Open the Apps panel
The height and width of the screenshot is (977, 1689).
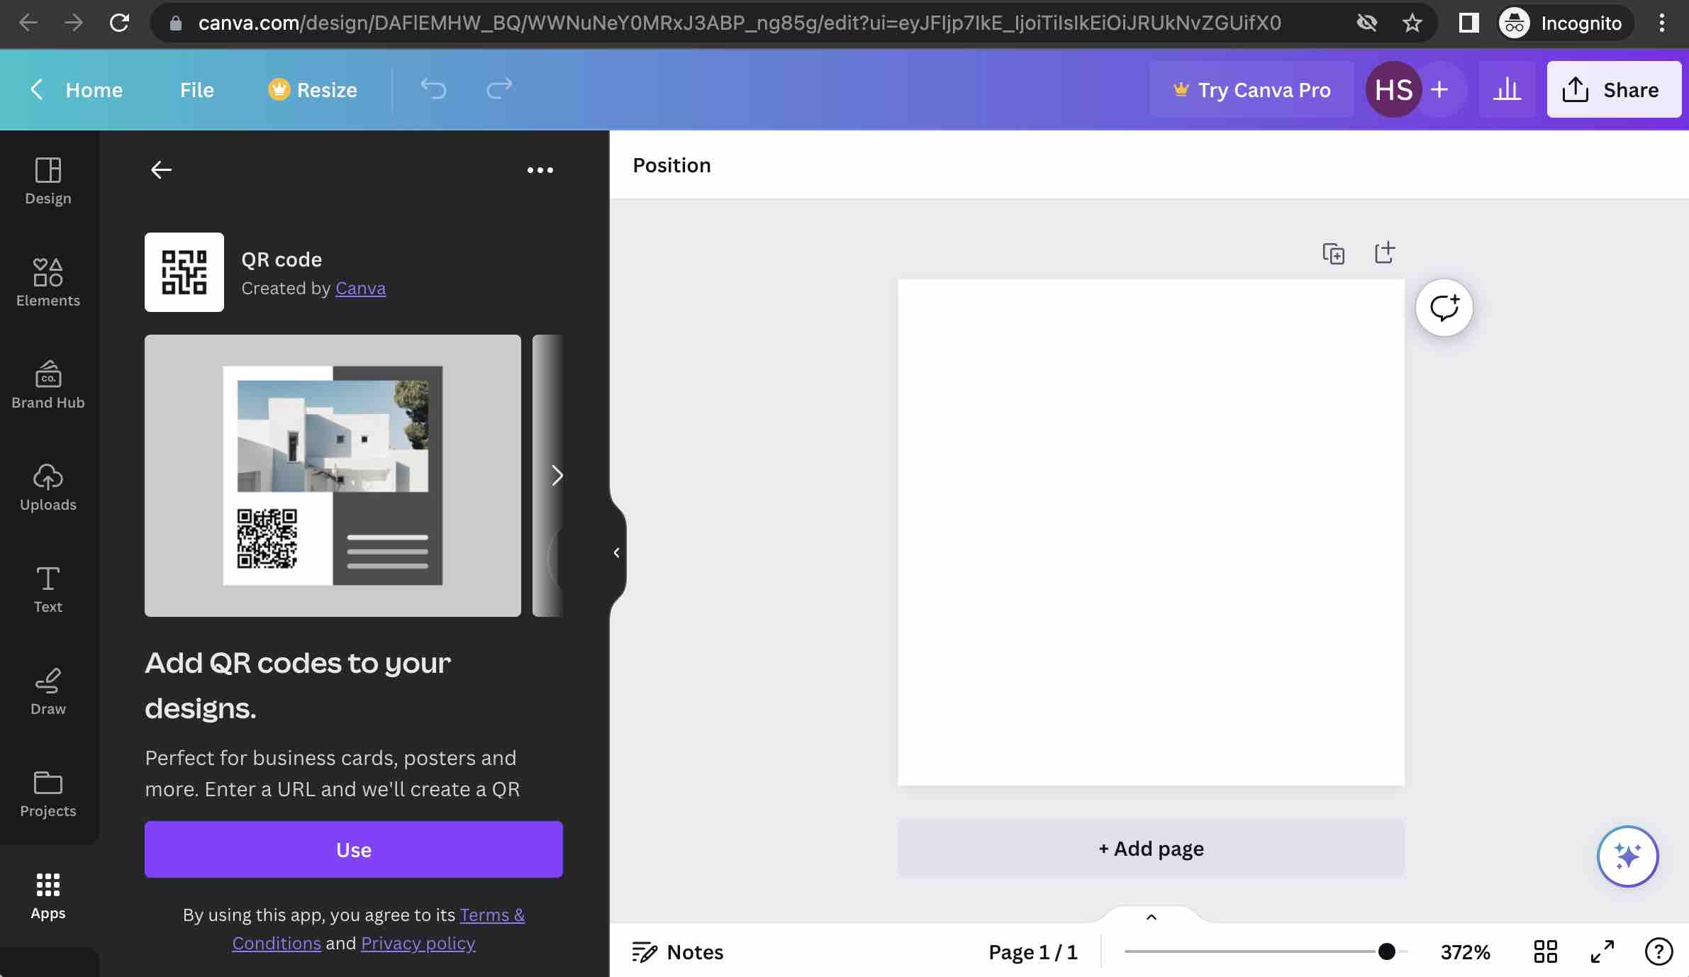48,895
